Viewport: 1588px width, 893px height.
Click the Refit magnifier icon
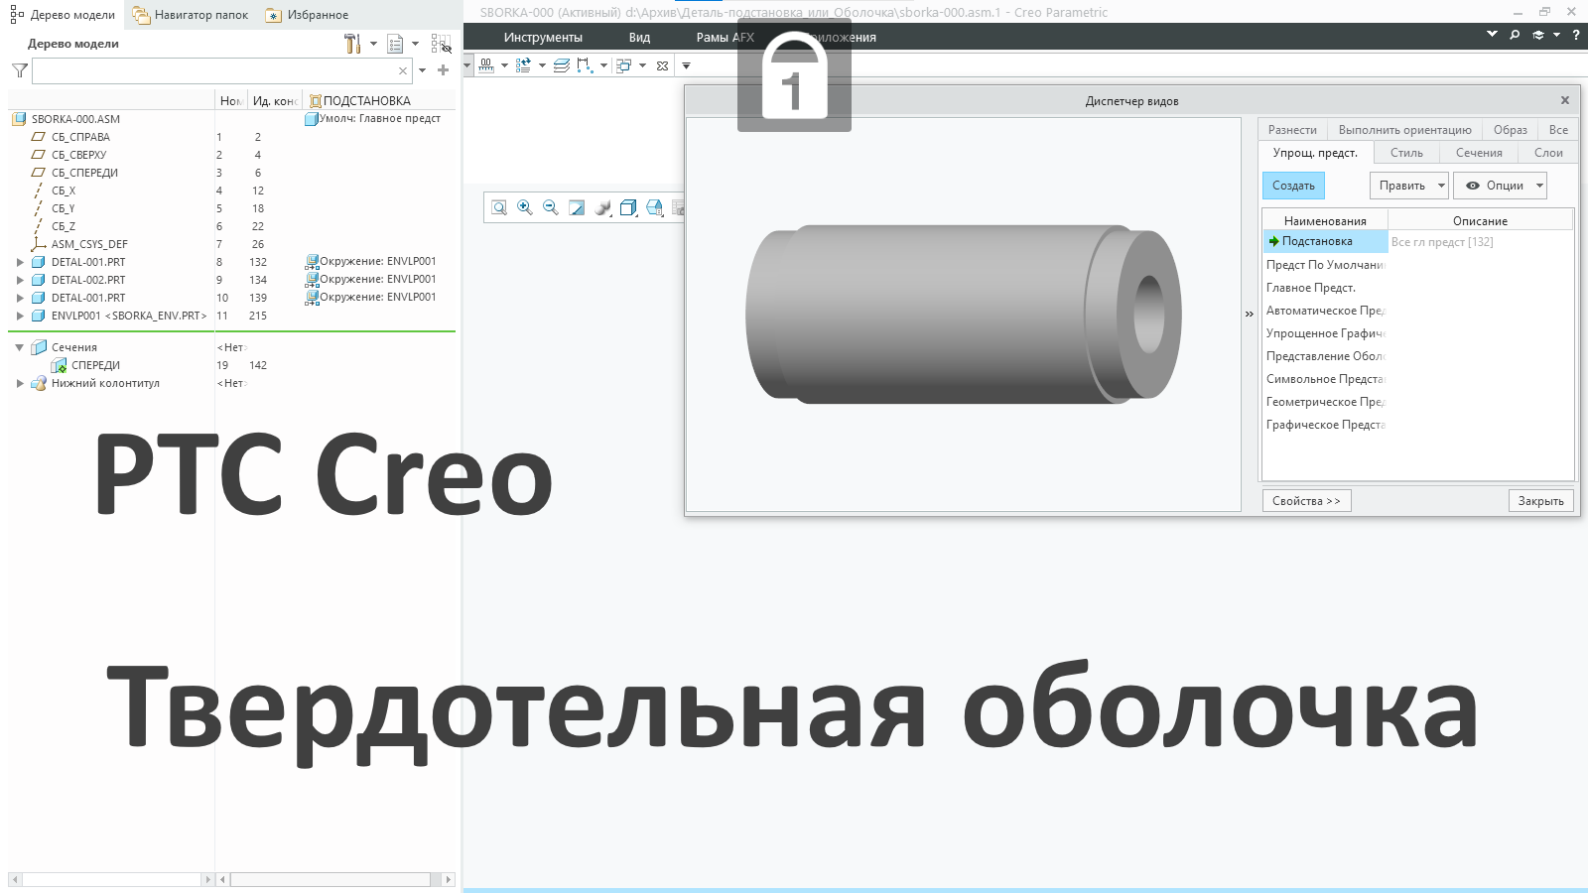tap(498, 207)
